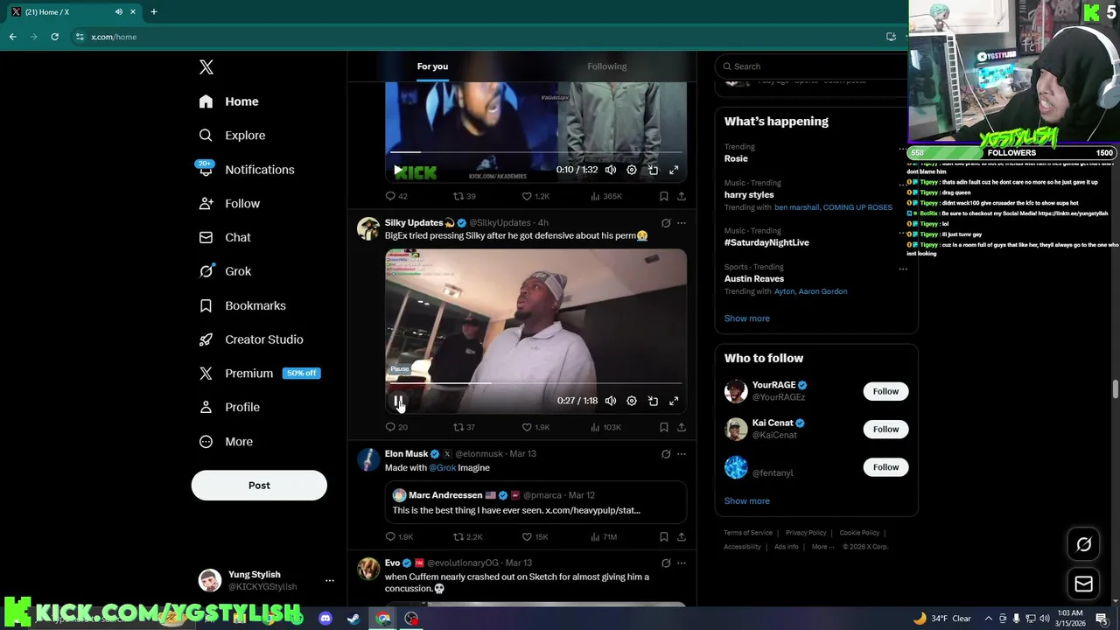Open Chat in the left sidebar
Viewport: 1120px width, 630px height.
(x=225, y=237)
